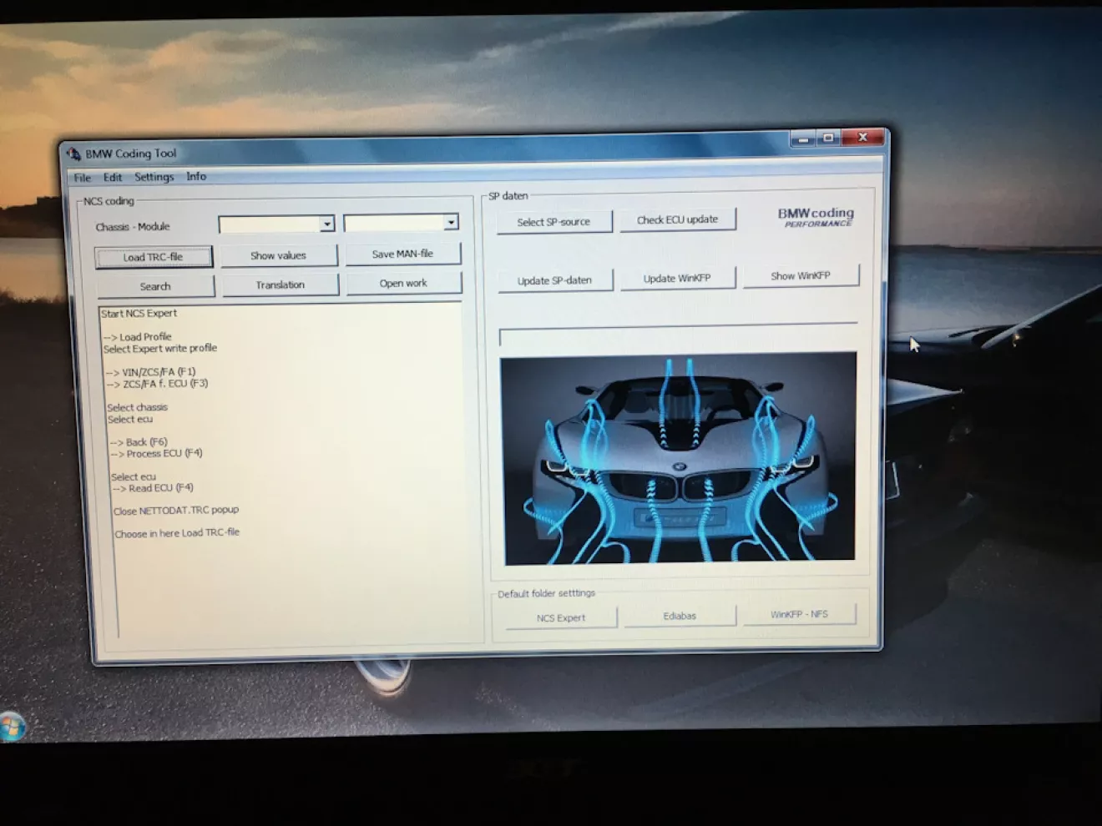This screenshot has width=1102, height=826.
Task: Click '--> Load Profile' instruction line
Action: pos(138,337)
